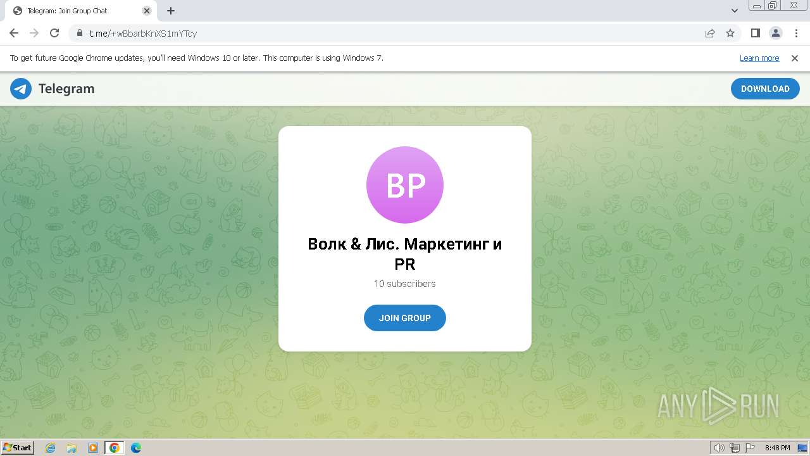810x456 pixels.
Task: Open browser side panel
Action: [x=755, y=34]
